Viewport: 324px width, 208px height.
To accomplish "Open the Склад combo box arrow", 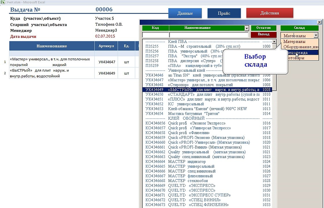I will coord(316,36).
